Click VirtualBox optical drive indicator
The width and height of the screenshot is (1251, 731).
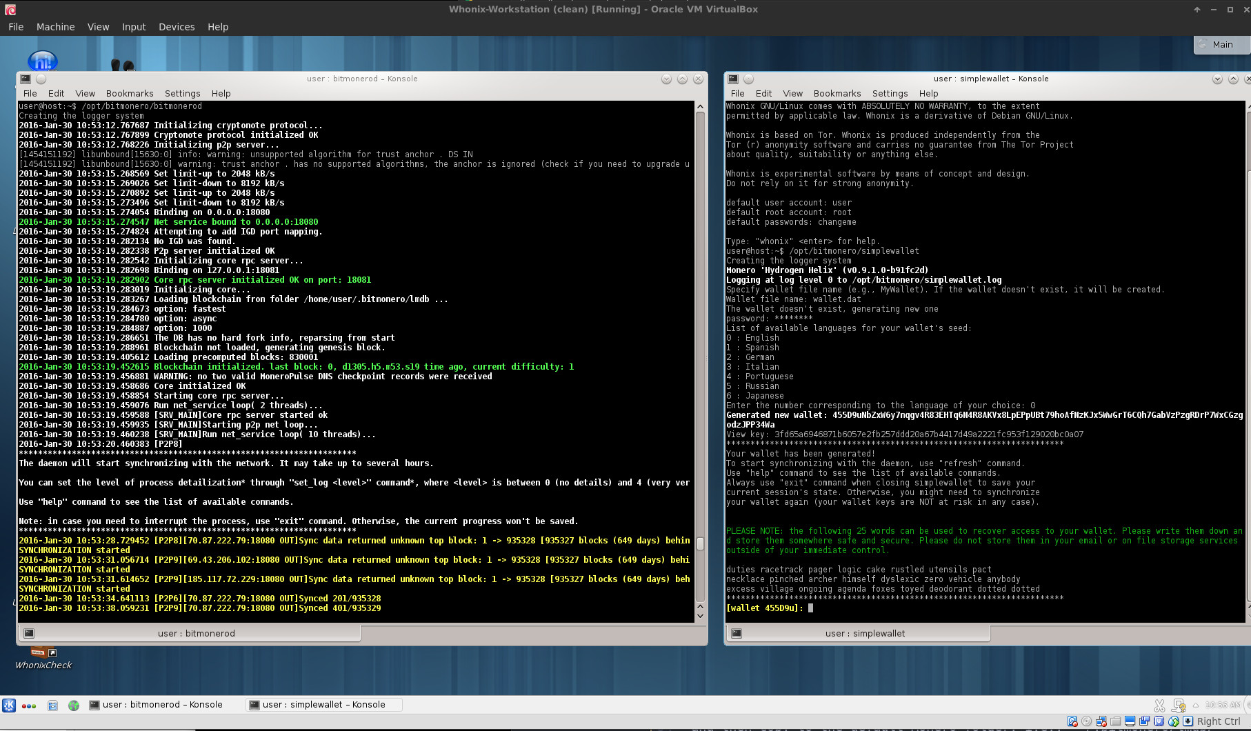[1087, 721]
